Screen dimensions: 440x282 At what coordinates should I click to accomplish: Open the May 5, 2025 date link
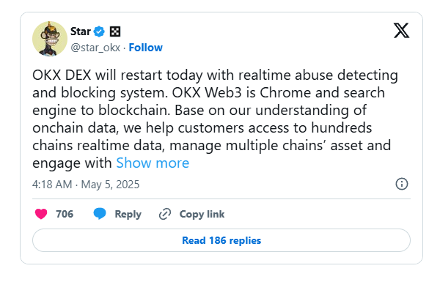point(110,185)
